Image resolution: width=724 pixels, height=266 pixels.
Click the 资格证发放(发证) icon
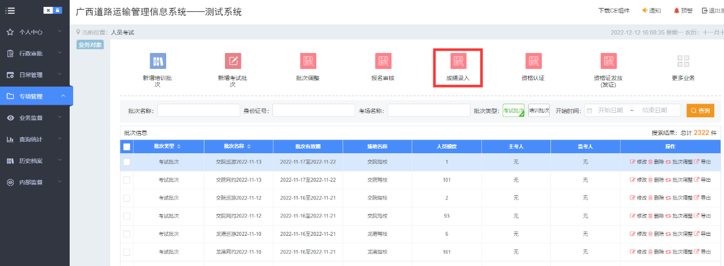click(608, 61)
